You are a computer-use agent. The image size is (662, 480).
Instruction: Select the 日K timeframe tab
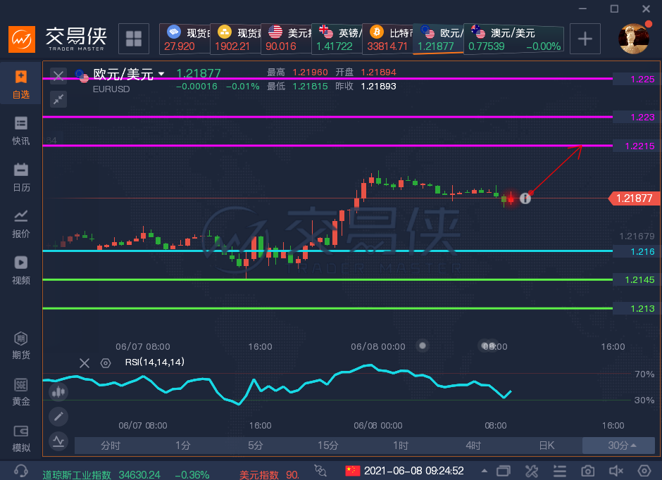[x=547, y=446]
